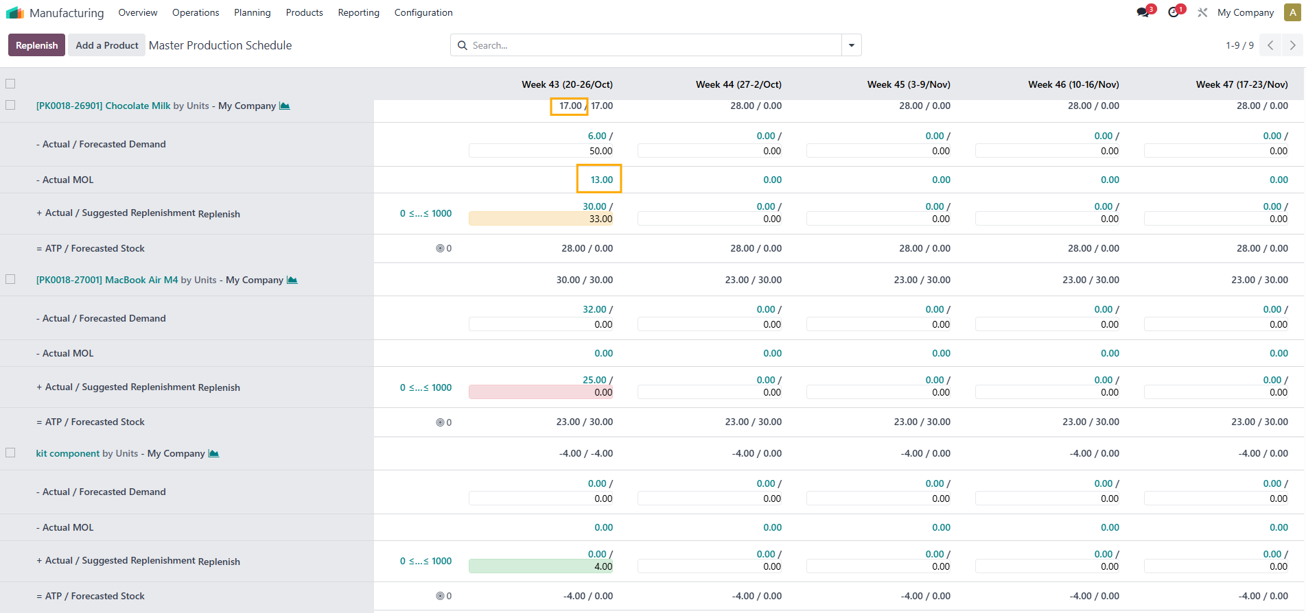
Task: Open the Operations menu
Action: pyautogui.click(x=196, y=12)
